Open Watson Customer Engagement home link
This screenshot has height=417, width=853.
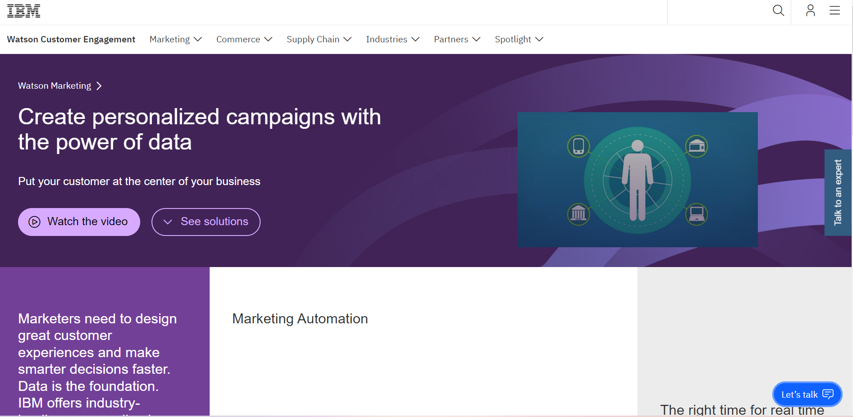[x=71, y=39]
